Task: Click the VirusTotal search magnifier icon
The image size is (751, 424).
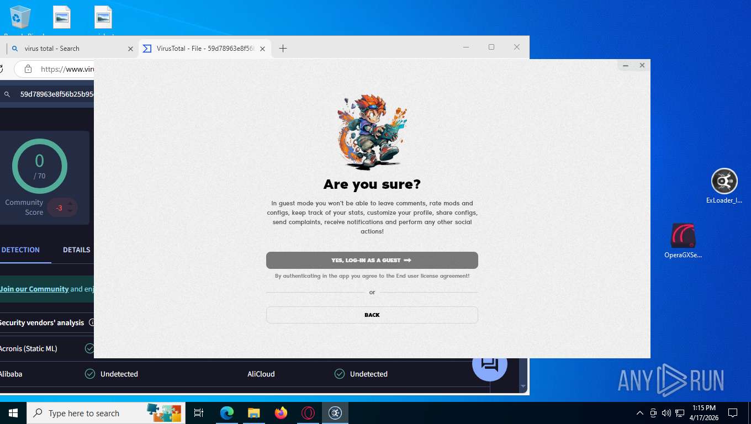Action: pos(7,94)
